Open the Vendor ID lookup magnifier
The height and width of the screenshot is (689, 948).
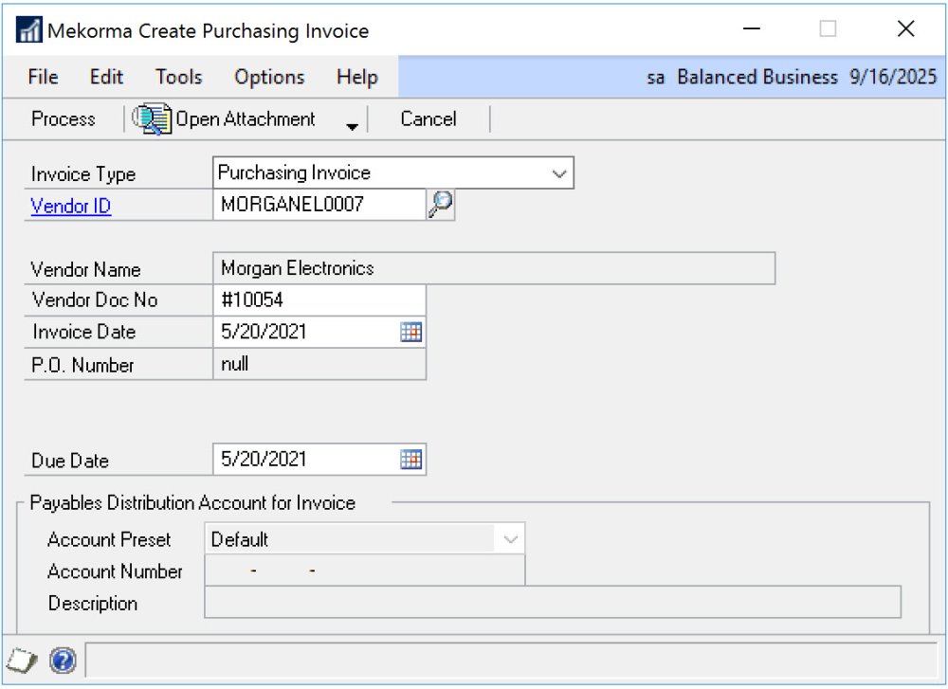(x=442, y=205)
